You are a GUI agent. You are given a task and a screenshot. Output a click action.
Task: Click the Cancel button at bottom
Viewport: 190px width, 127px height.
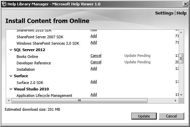pyautogui.click(x=171, y=116)
